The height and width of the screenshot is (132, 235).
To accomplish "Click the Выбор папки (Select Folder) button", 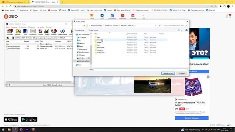I will pos(168,73).
